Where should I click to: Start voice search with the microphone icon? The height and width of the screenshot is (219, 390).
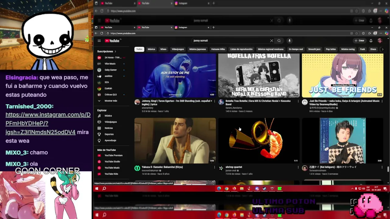point(289,40)
